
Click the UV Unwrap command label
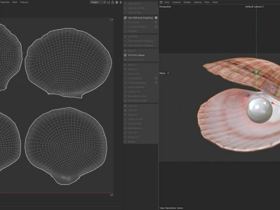click(134, 22)
